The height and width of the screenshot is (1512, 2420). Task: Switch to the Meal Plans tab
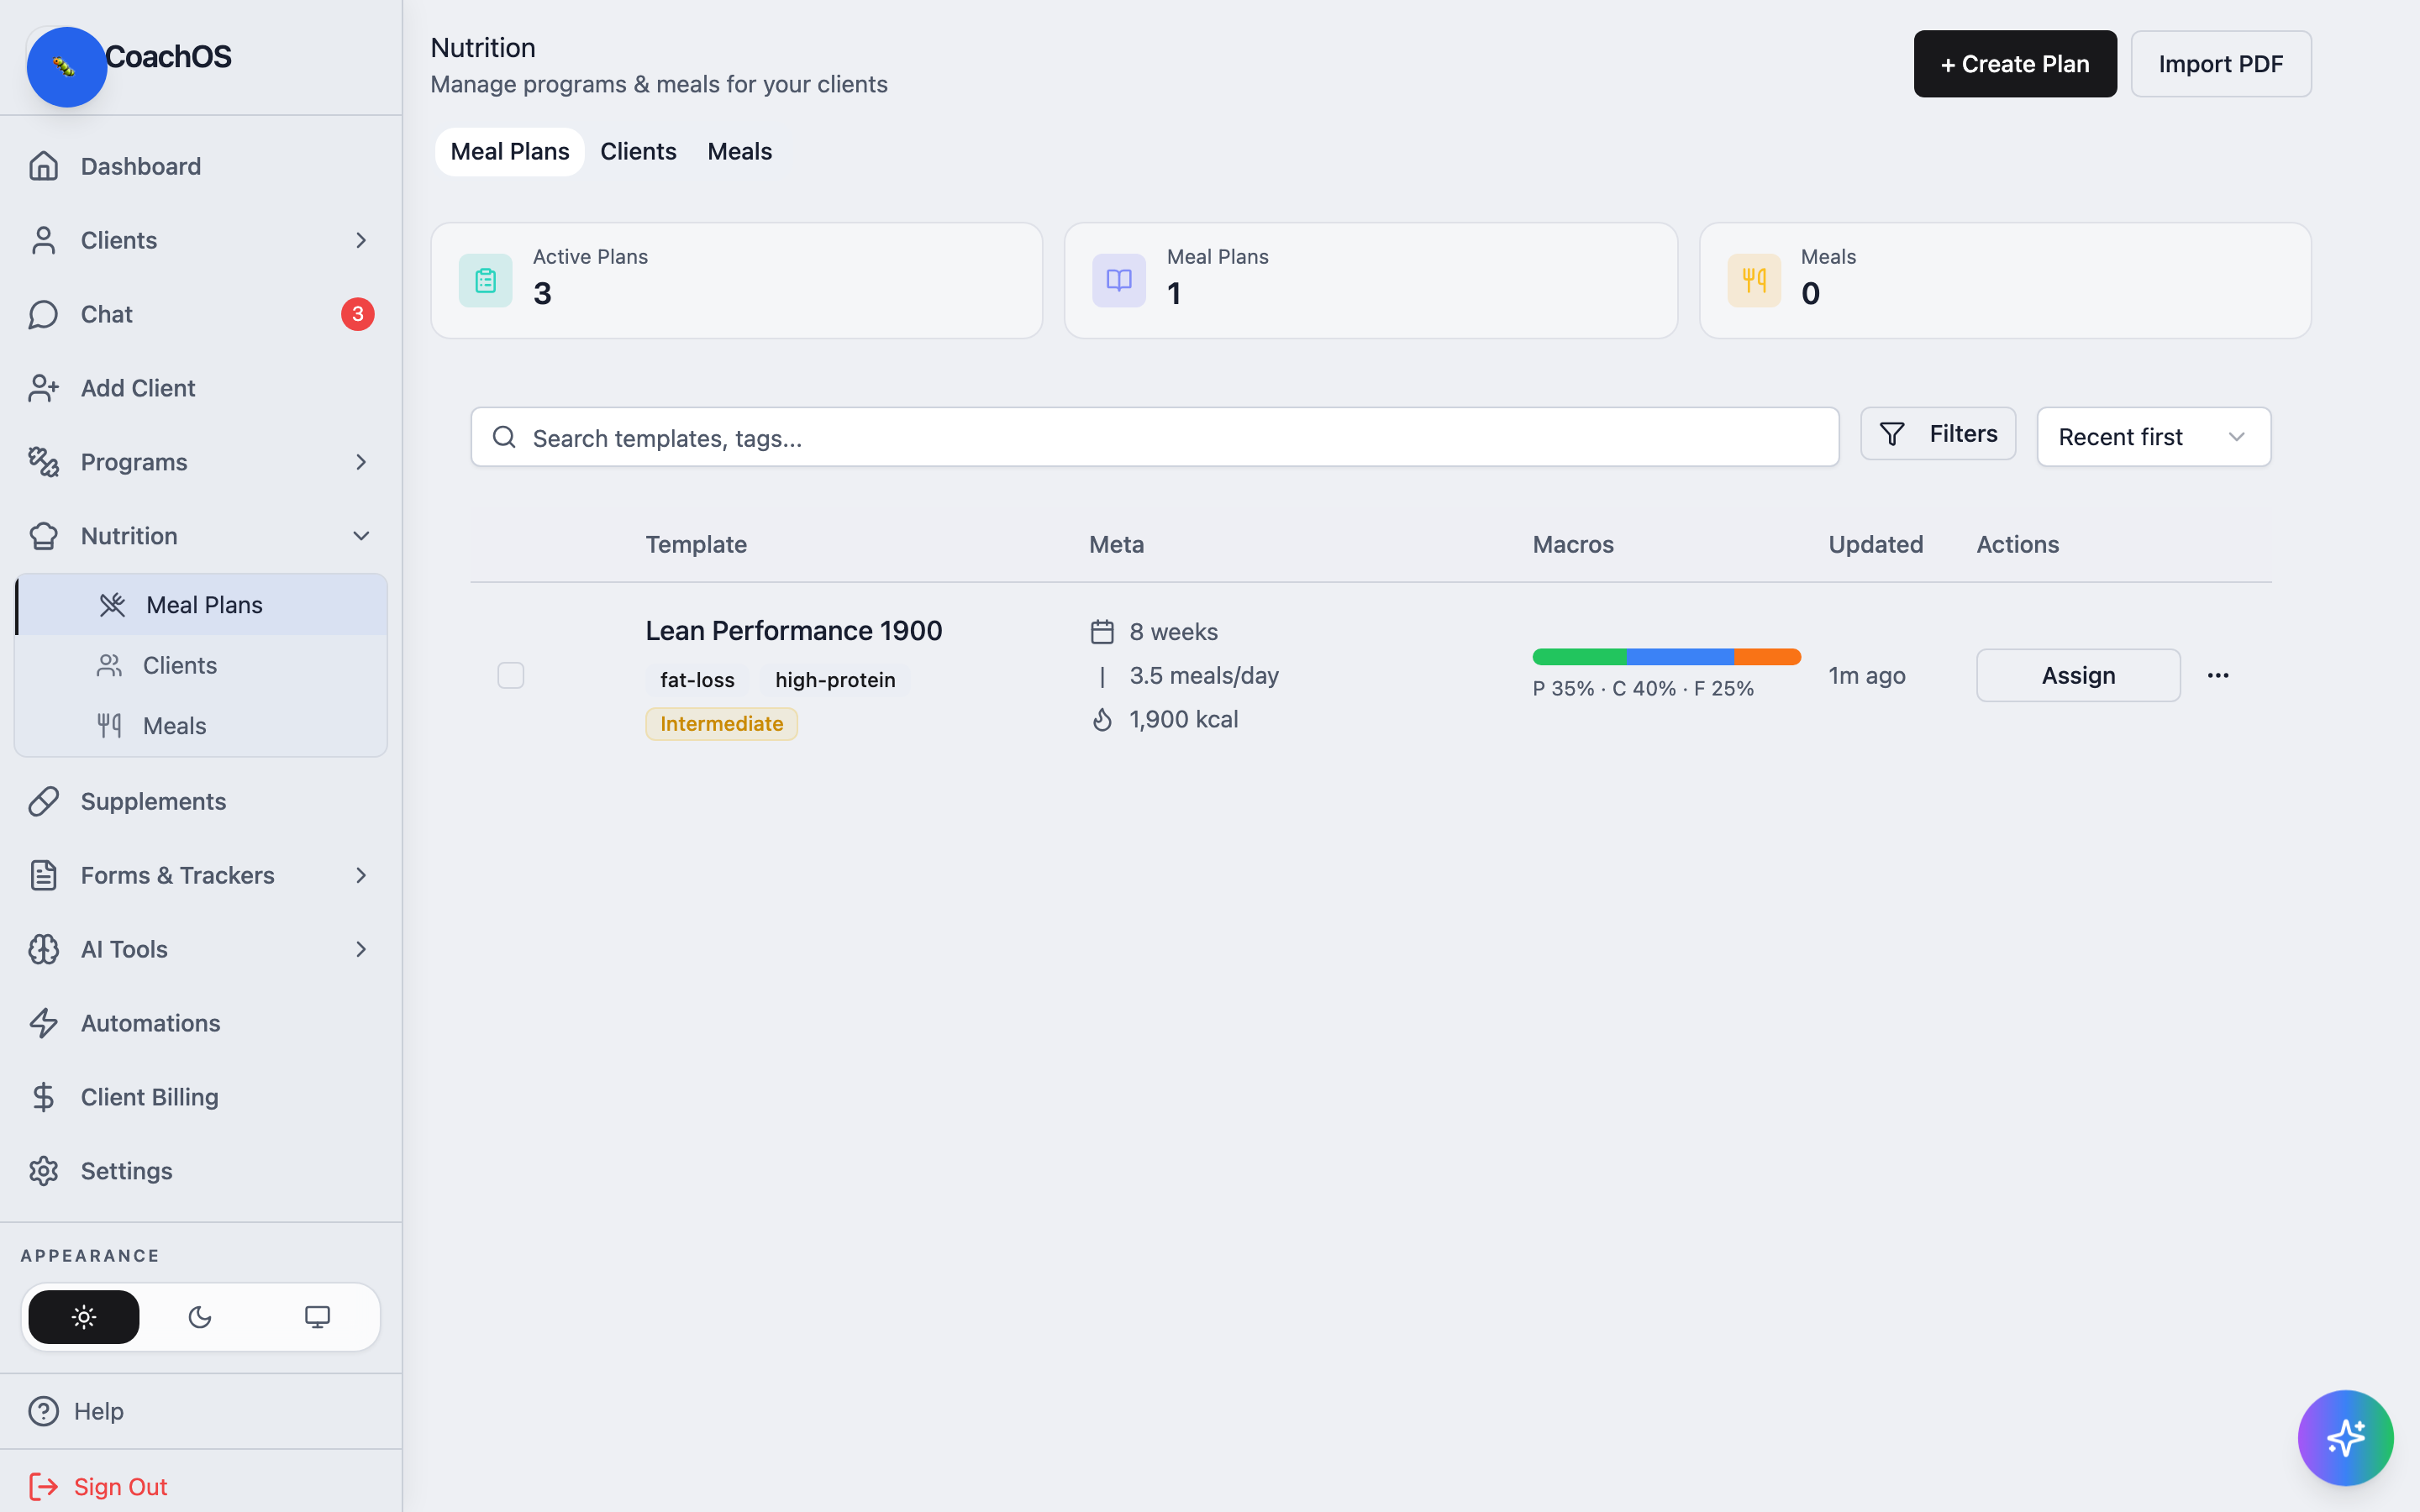click(x=510, y=151)
